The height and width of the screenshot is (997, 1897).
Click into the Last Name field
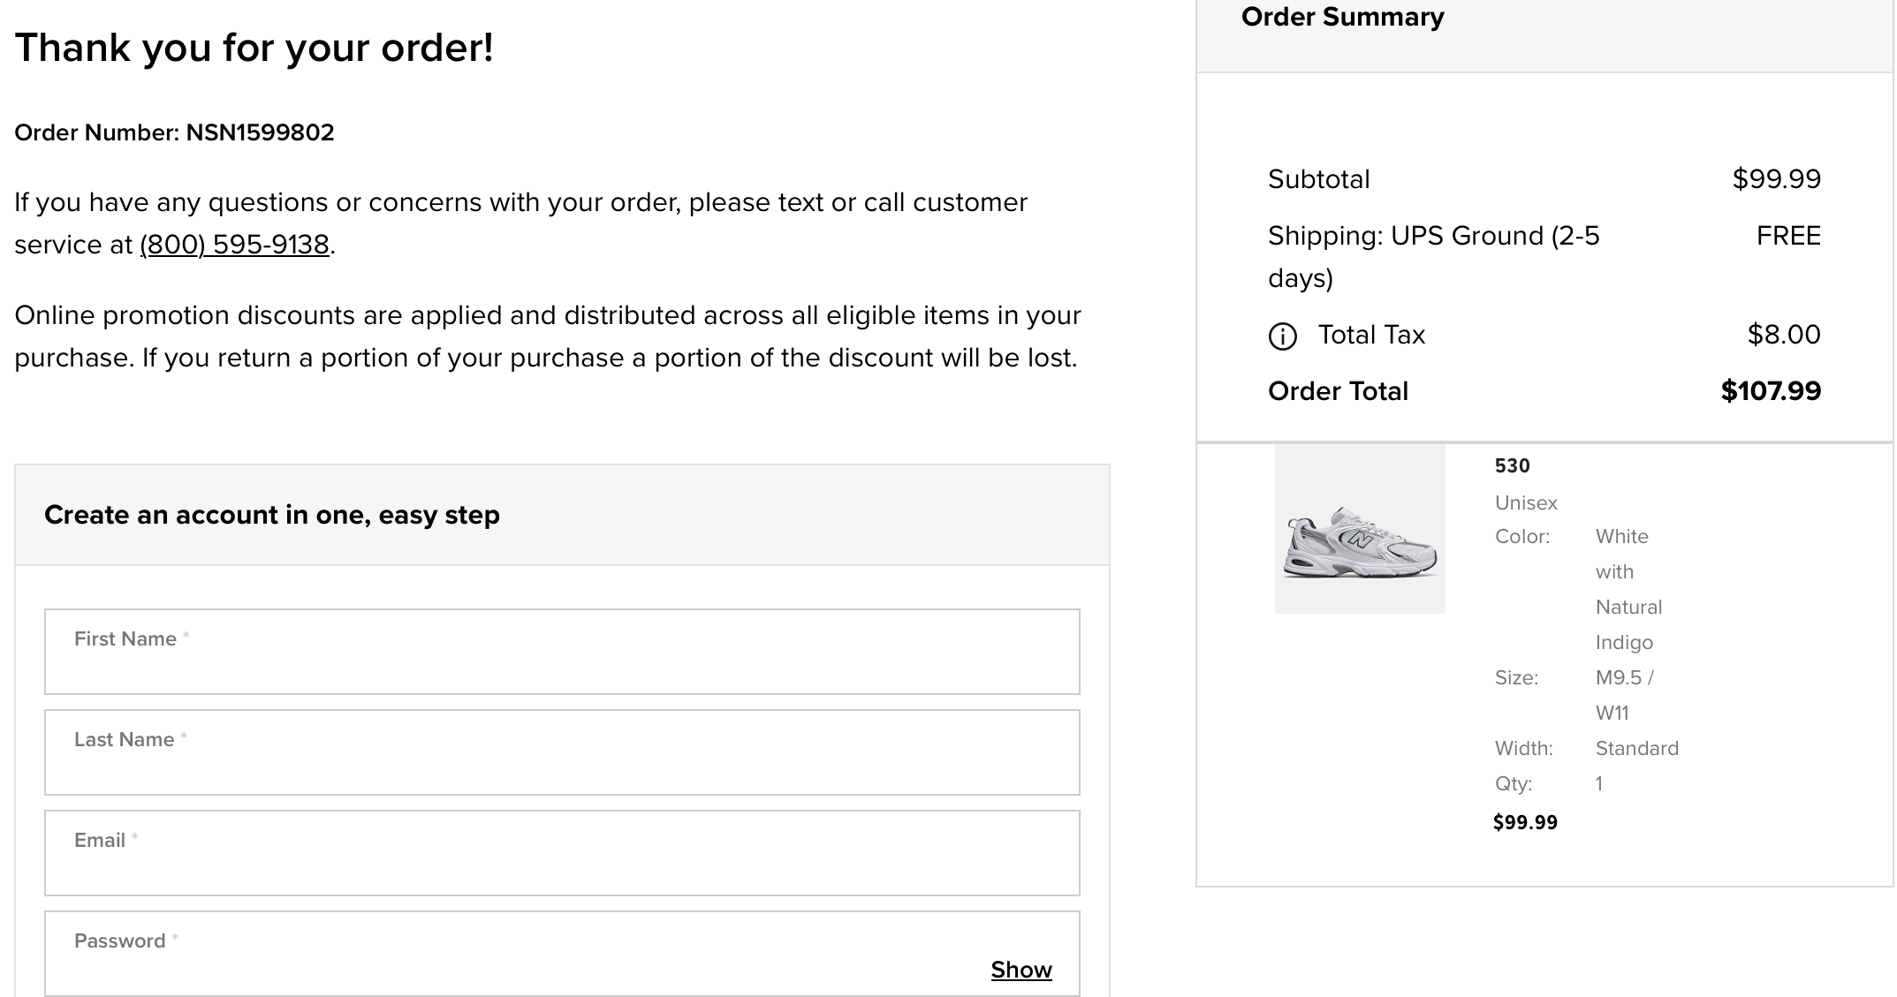pyautogui.click(x=562, y=752)
